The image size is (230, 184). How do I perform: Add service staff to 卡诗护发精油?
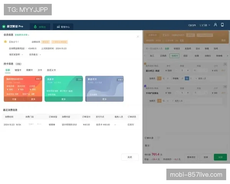pos(177,101)
